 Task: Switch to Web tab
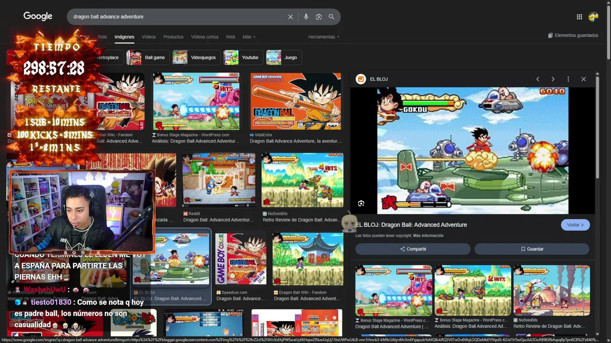(231, 37)
